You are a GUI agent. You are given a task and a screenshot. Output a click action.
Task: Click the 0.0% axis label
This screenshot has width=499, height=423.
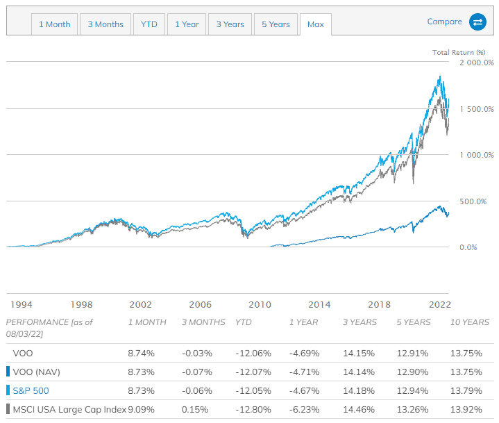pos(468,247)
